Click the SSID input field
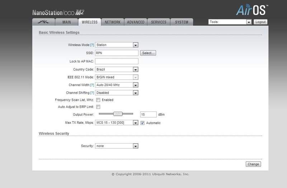This screenshot has width=287, height=188. click(117, 53)
